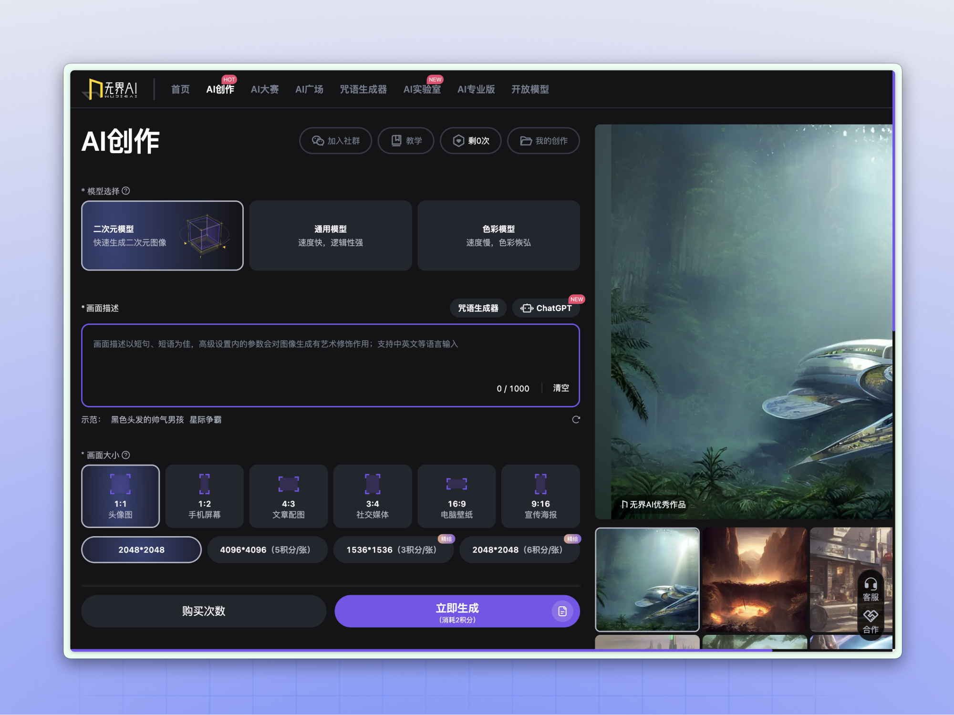Choose the 16:9 电脑壁纸 aspect ratio
The image size is (954, 715).
pyautogui.click(x=456, y=496)
